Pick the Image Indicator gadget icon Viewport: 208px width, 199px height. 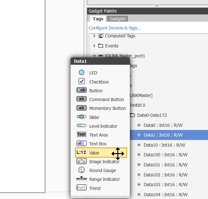[x=82, y=161]
